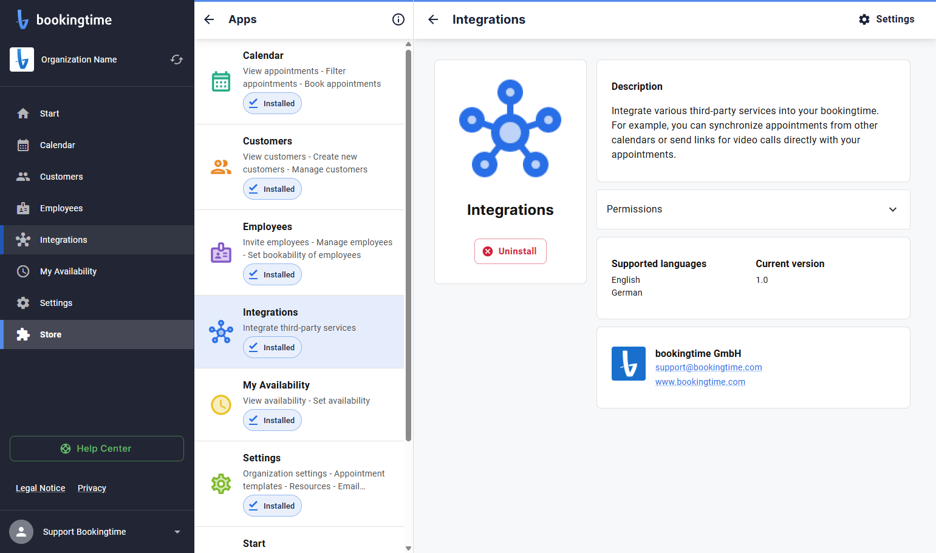This screenshot has width=936, height=553.
Task: Open Integrations Settings at top right
Action: (886, 19)
